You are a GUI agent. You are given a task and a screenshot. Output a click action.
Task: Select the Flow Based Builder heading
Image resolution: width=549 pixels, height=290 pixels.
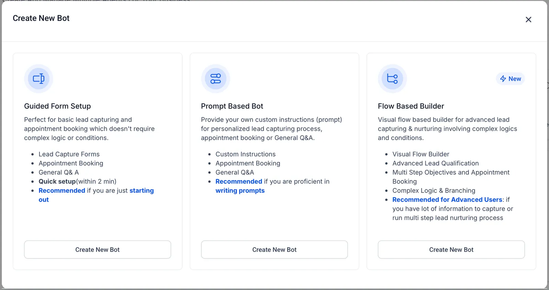coord(411,106)
